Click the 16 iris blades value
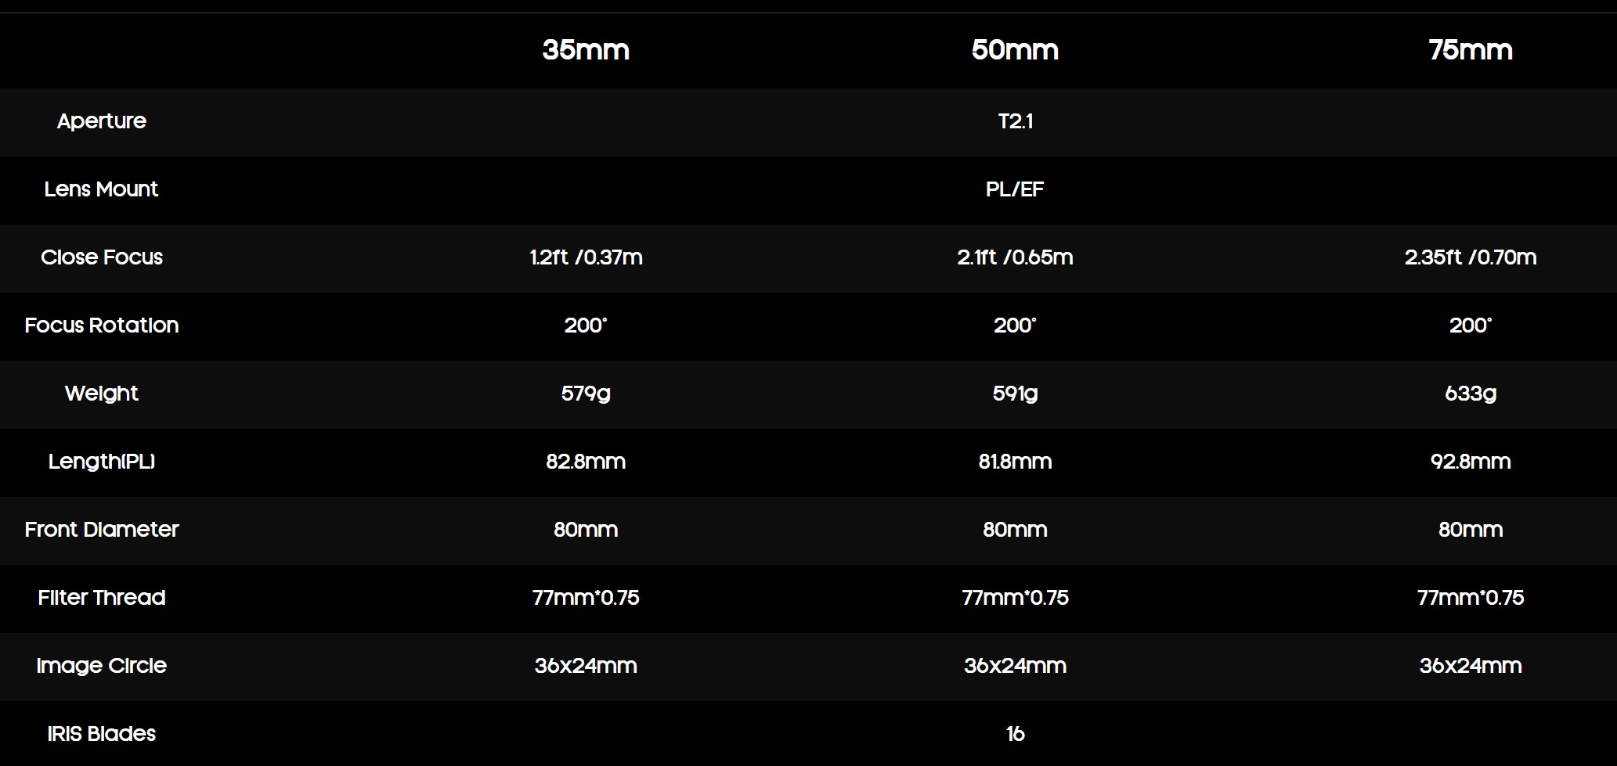This screenshot has width=1617, height=766. (1015, 734)
